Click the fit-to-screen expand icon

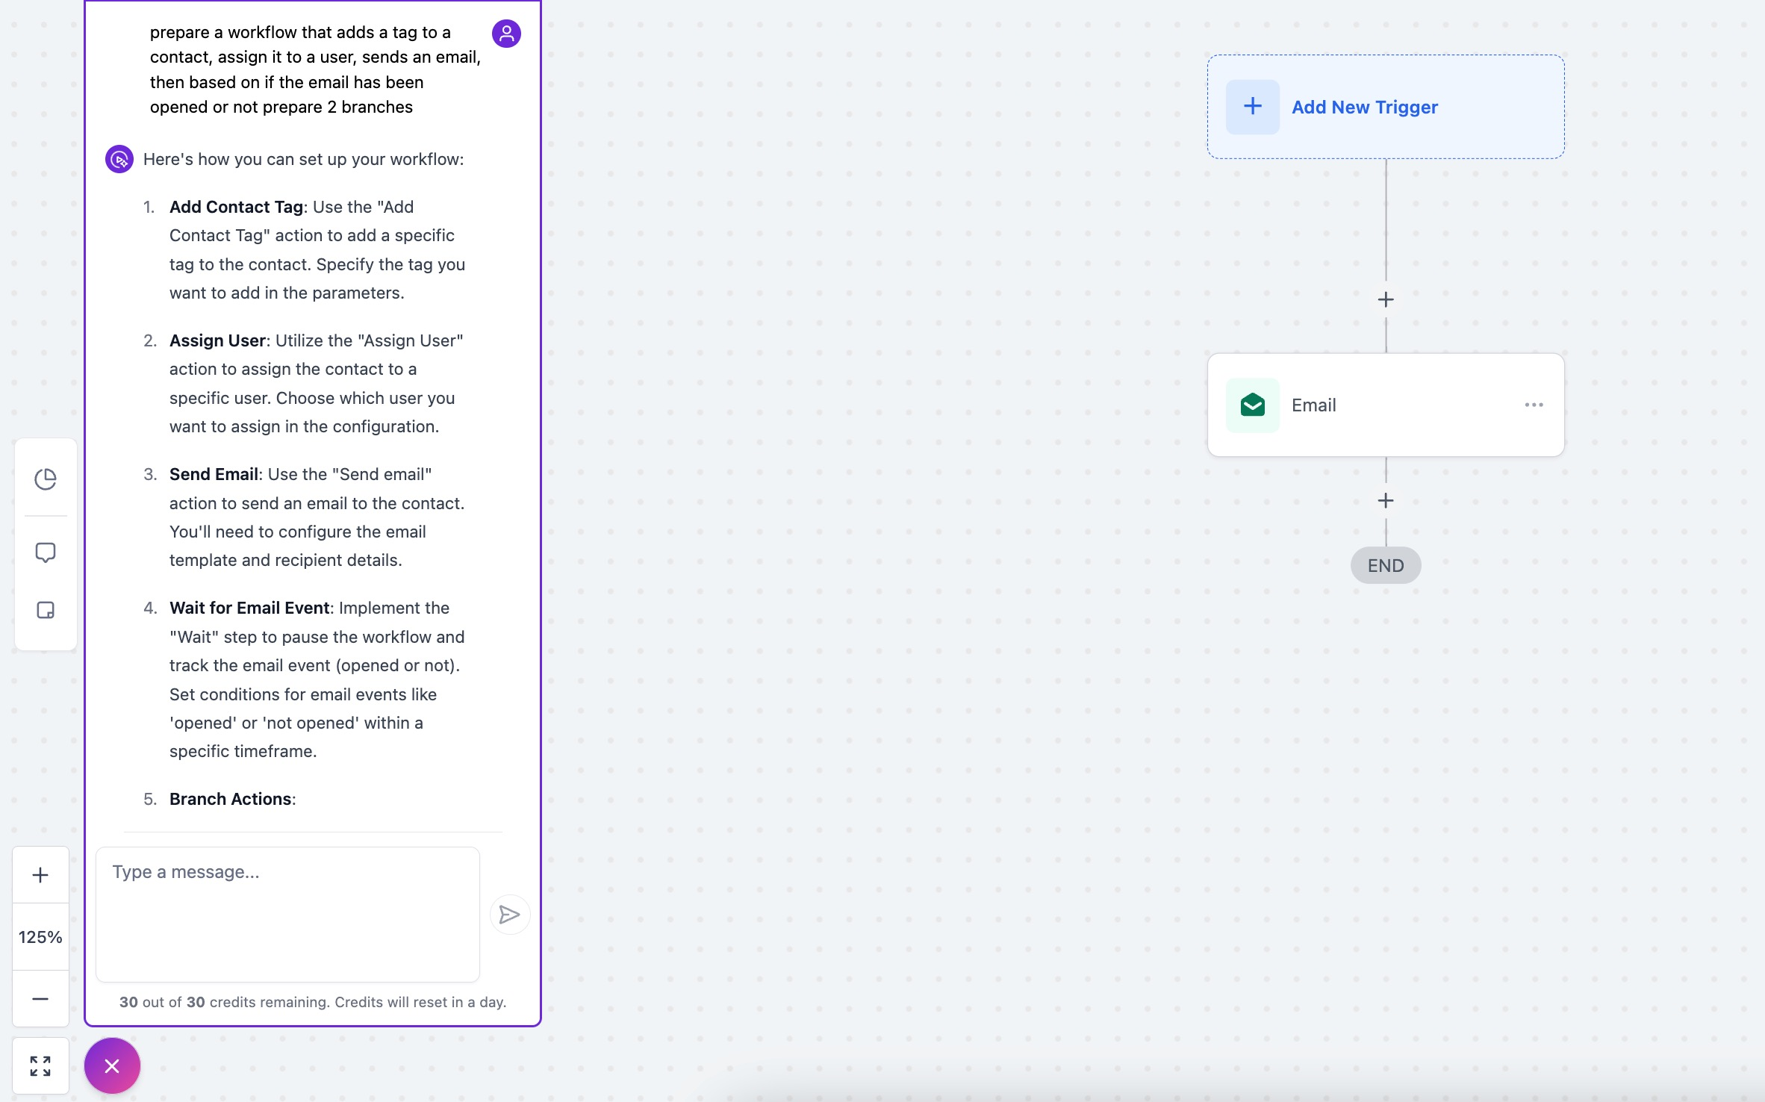coord(40,1065)
